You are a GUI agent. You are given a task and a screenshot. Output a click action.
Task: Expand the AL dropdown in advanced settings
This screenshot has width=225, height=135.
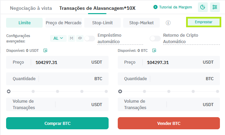click(58, 38)
